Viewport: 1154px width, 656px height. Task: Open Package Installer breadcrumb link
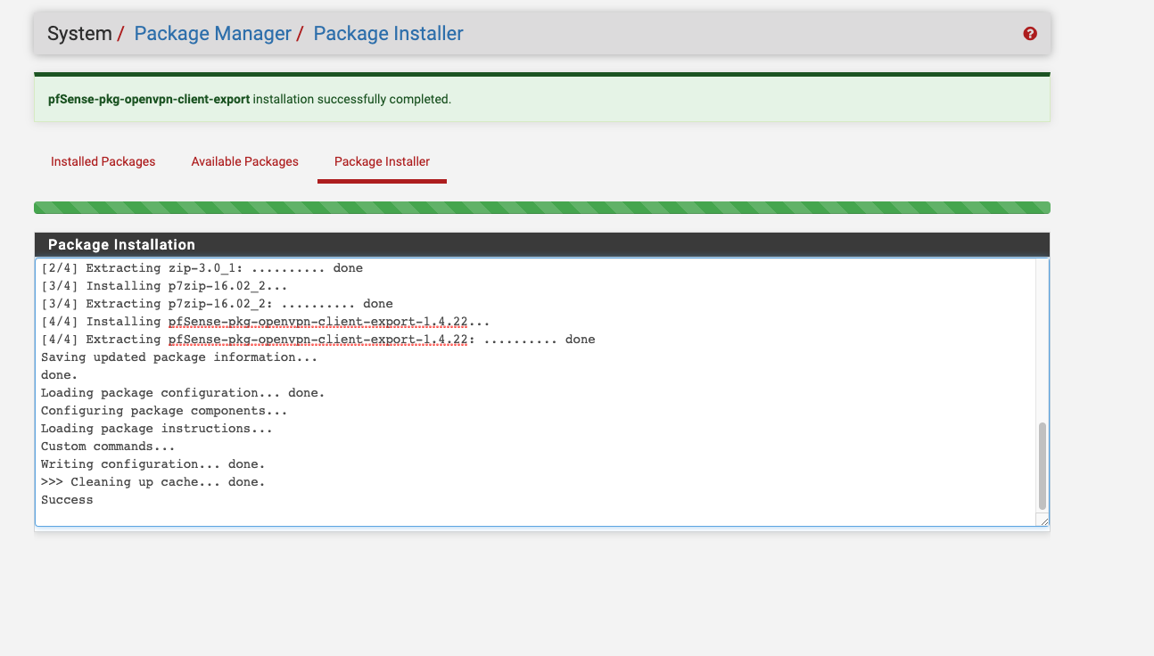coord(388,34)
